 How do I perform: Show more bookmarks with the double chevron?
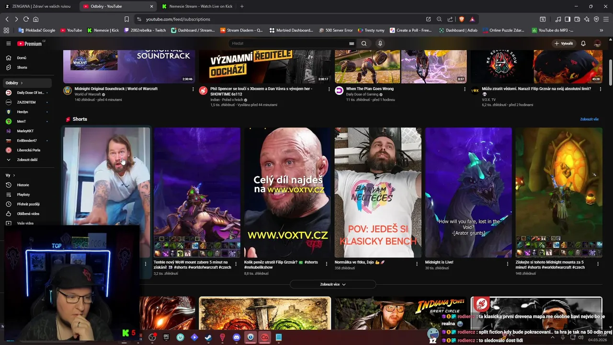coord(602,30)
